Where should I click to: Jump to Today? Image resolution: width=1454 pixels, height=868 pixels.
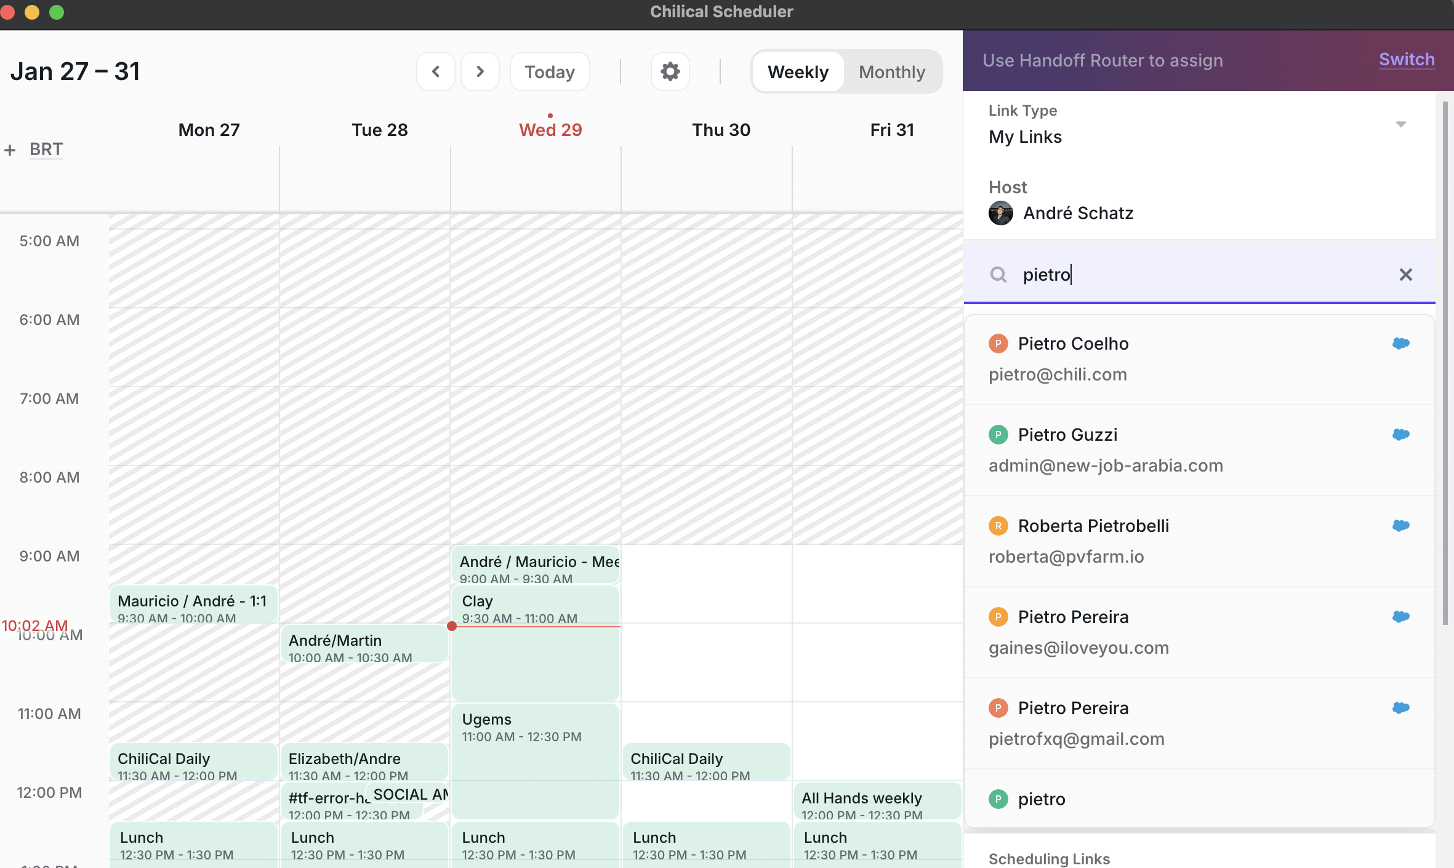pyautogui.click(x=550, y=71)
